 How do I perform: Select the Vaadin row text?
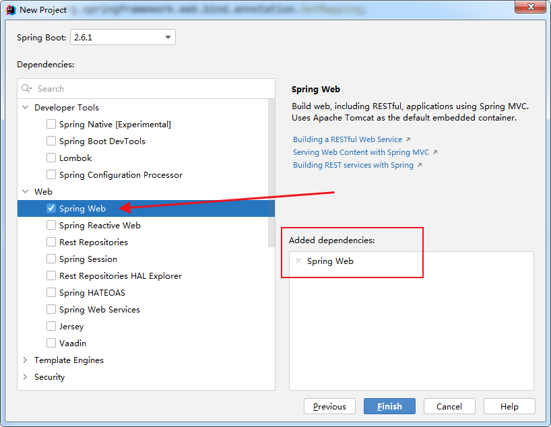(x=73, y=343)
